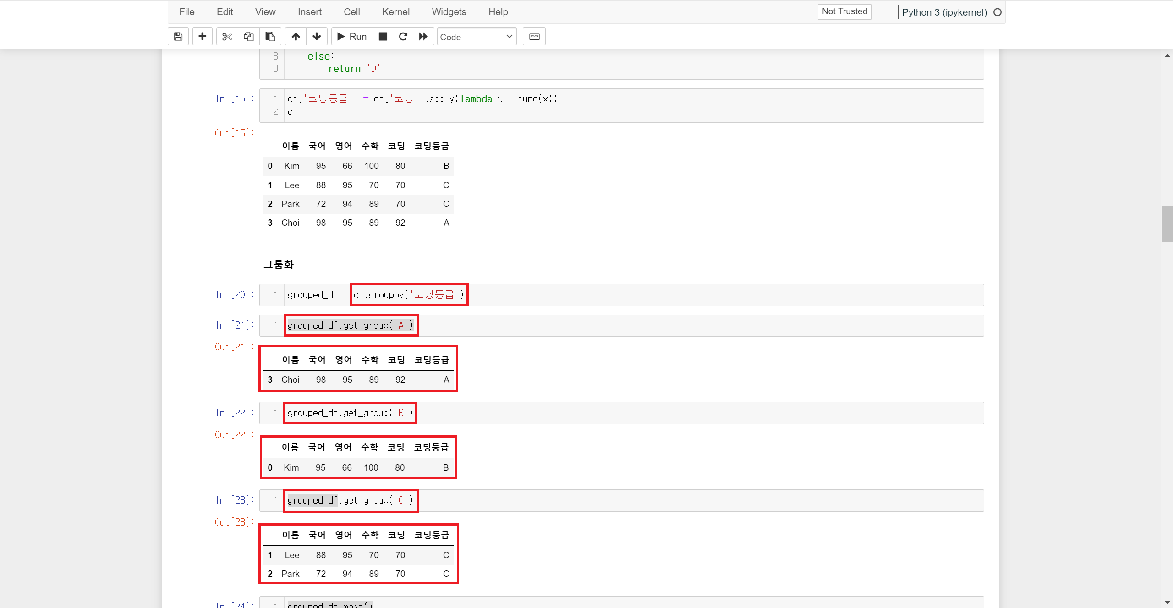1173x608 pixels.
Task: Open the Widgets menu
Action: (x=449, y=12)
